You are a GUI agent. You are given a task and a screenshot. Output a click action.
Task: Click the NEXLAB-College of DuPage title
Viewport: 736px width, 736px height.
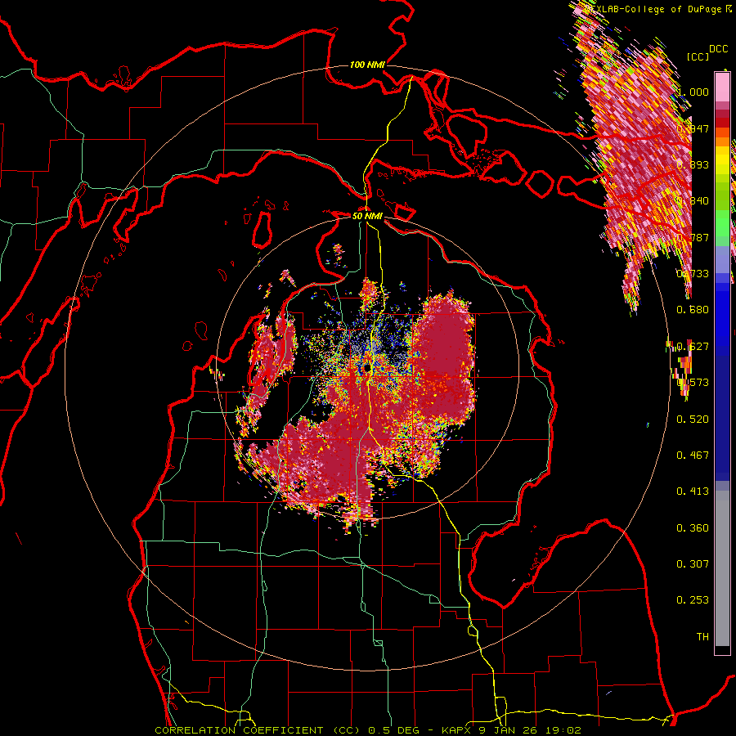tap(653, 9)
